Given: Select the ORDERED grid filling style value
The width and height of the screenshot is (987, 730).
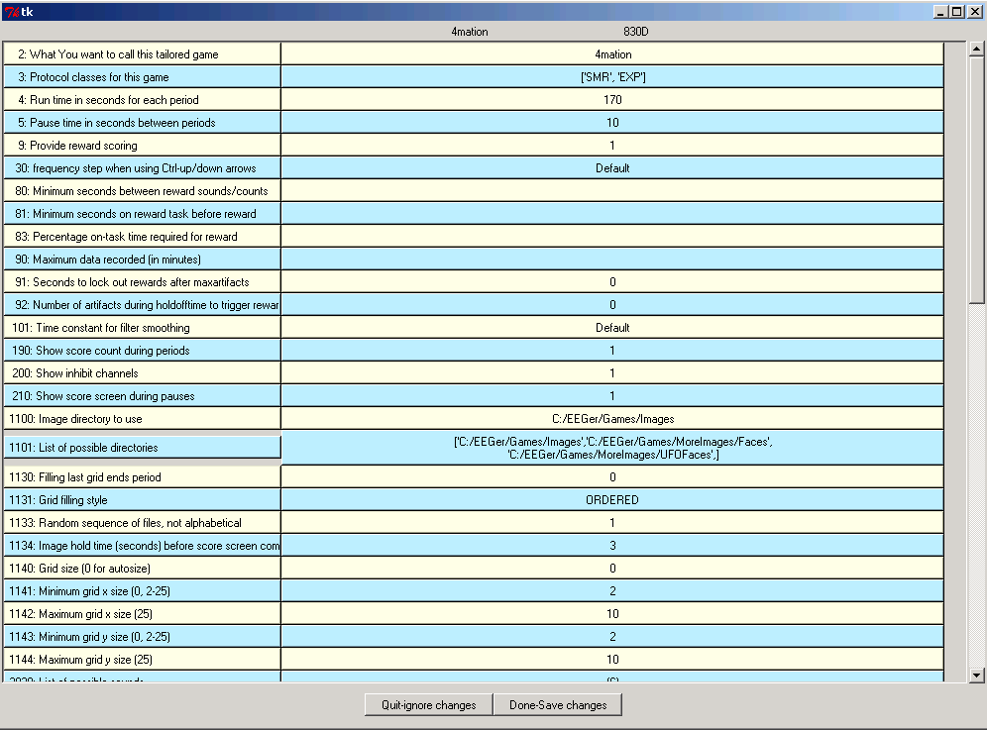Looking at the screenshot, I should point(612,499).
